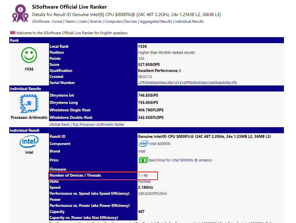Click the Intel $0000% component link
296x223 pixels.
pos(159,144)
